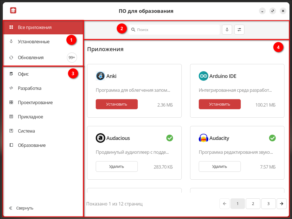Open the filter settings sliders icon
Screen dimensions: 292x219
coord(239,30)
